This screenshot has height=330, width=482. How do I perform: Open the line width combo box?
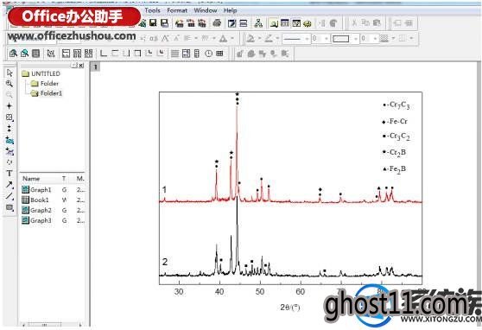pyautogui.click(x=320, y=39)
